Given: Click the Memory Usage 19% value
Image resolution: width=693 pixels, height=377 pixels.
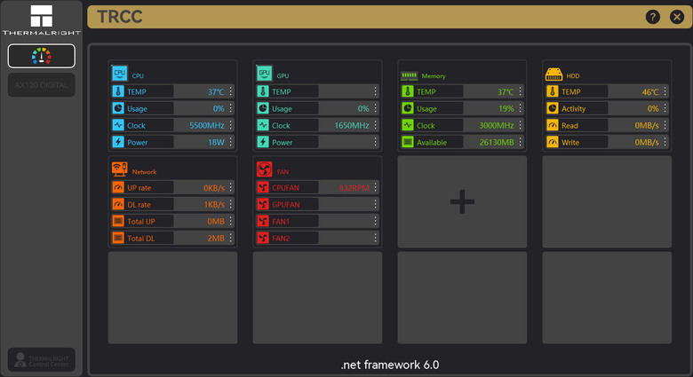Looking at the screenshot, I should click(506, 108).
